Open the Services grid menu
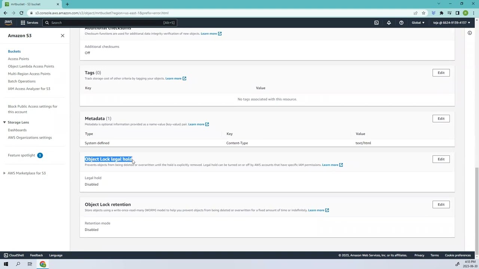 click(29, 22)
